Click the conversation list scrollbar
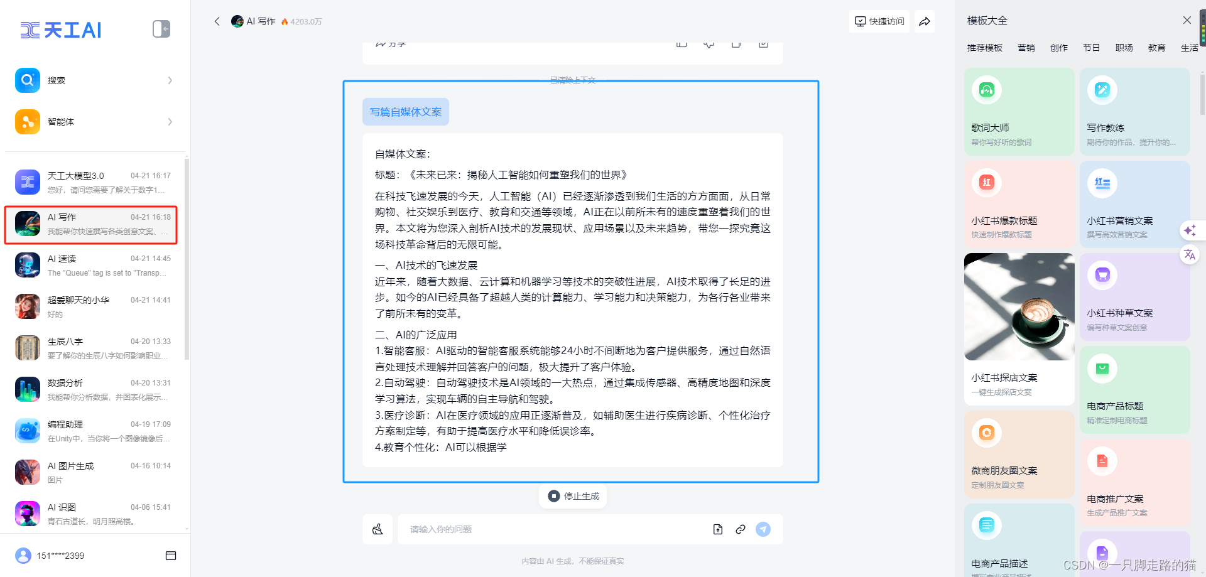The height and width of the screenshot is (577, 1206). [x=187, y=259]
